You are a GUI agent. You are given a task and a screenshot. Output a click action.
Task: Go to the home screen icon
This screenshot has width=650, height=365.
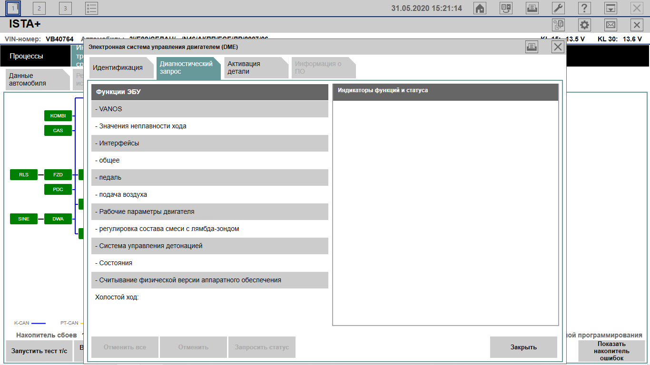click(x=480, y=8)
